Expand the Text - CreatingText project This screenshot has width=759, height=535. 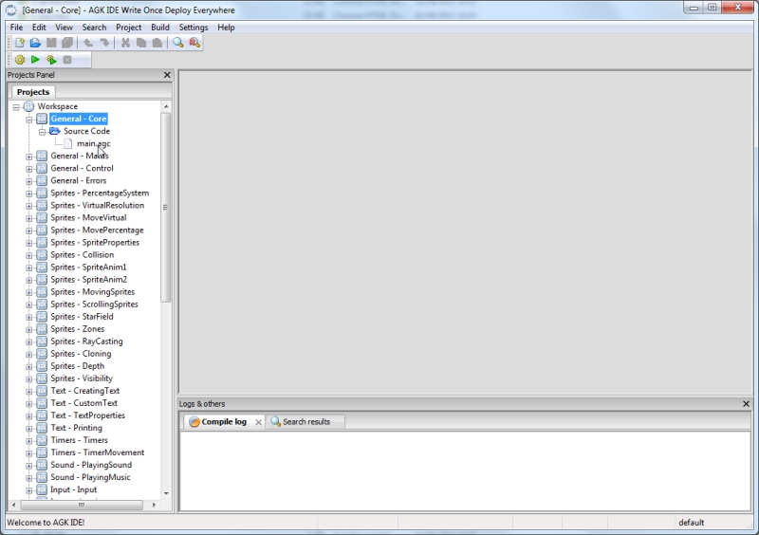(29, 391)
